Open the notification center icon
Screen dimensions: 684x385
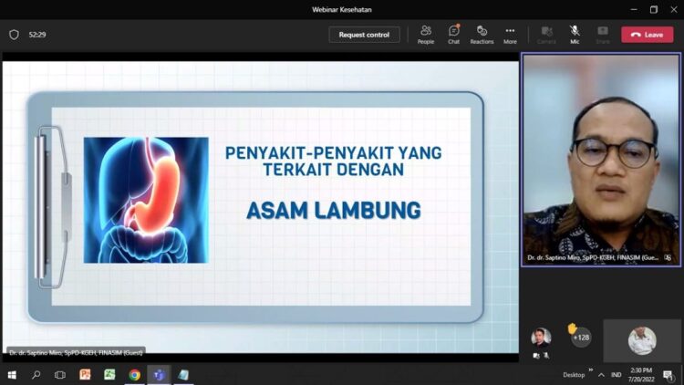coord(668,375)
